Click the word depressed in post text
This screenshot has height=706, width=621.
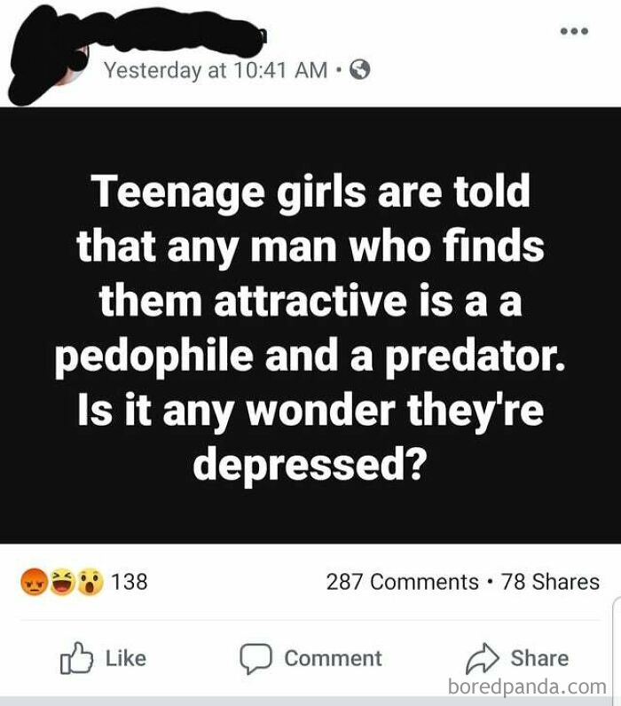[x=309, y=465]
